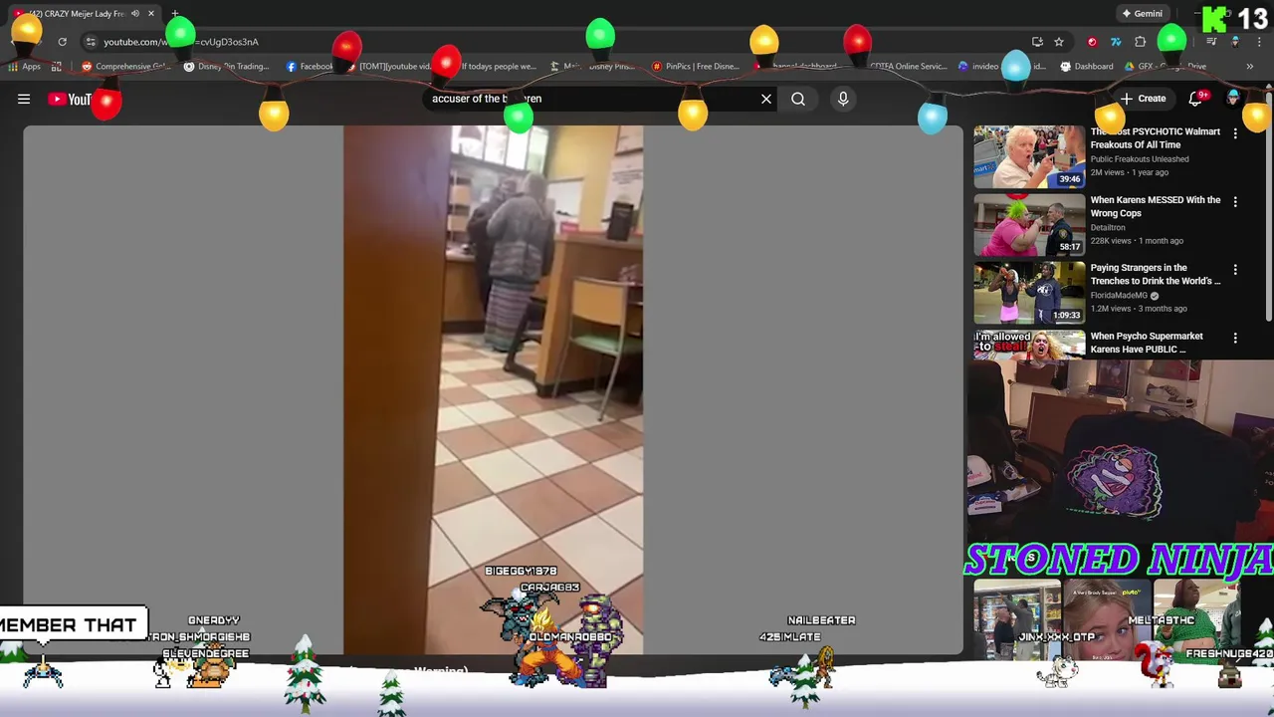
Task: Open the blue 7-shaped browser extension
Action: [x=1116, y=42]
